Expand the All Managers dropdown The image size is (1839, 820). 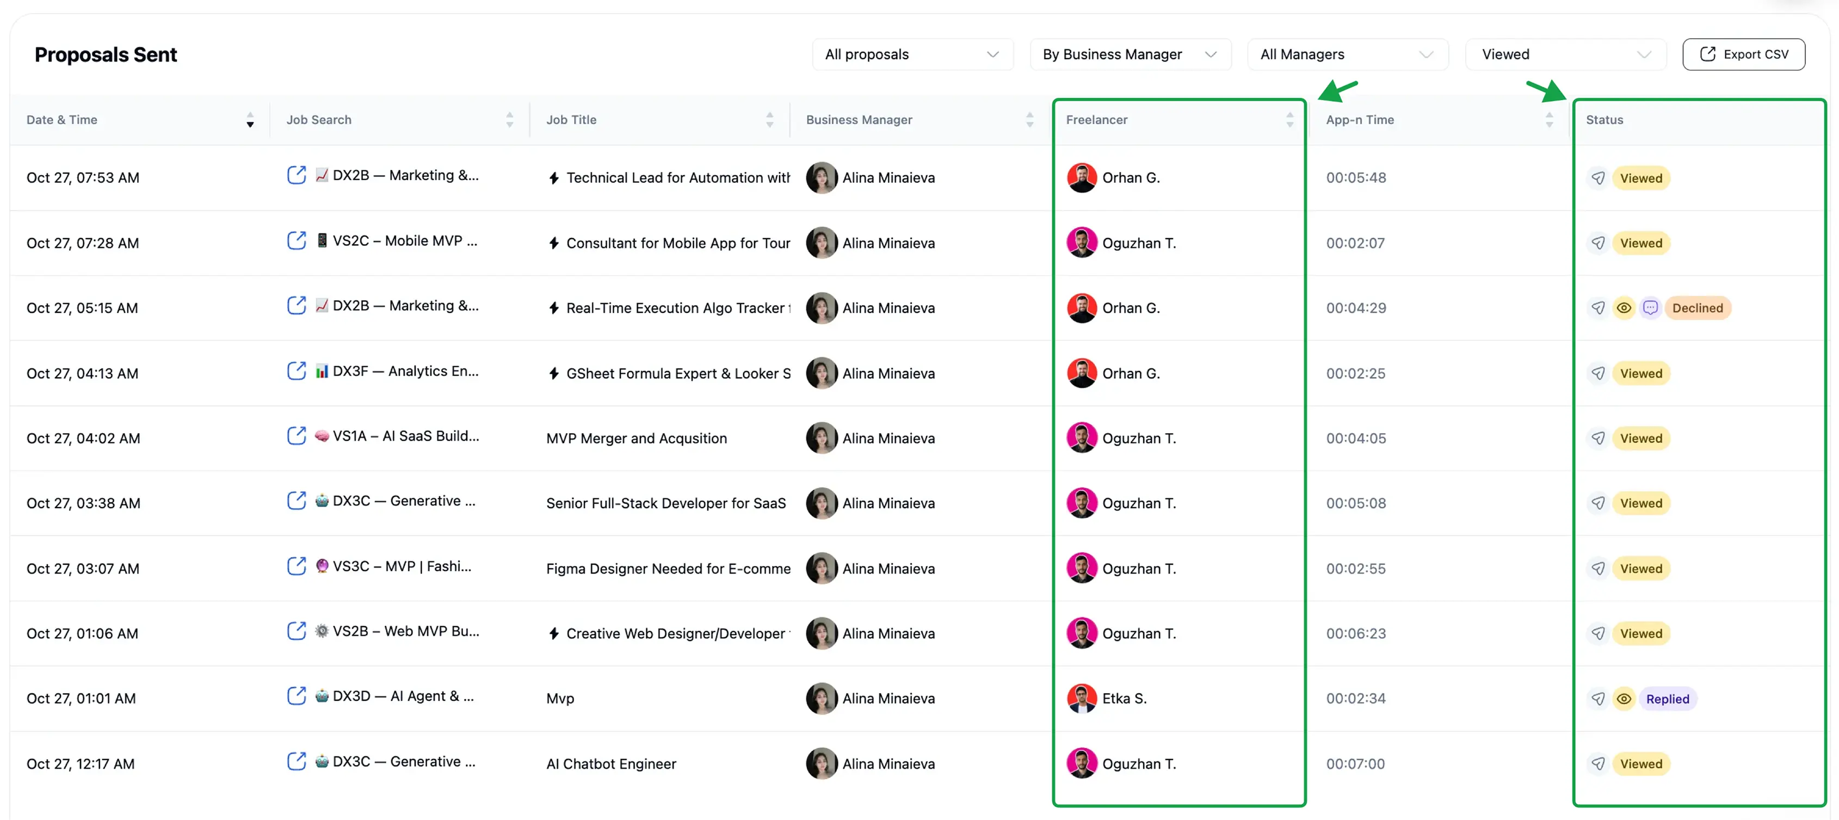pos(1347,53)
